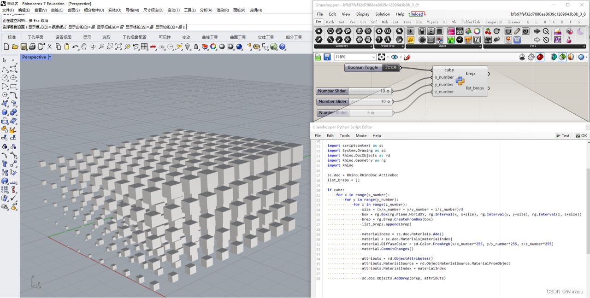Toggle green selected-only preview in Grasshopper
The width and height of the screenshot is (590, 298).
562,57
